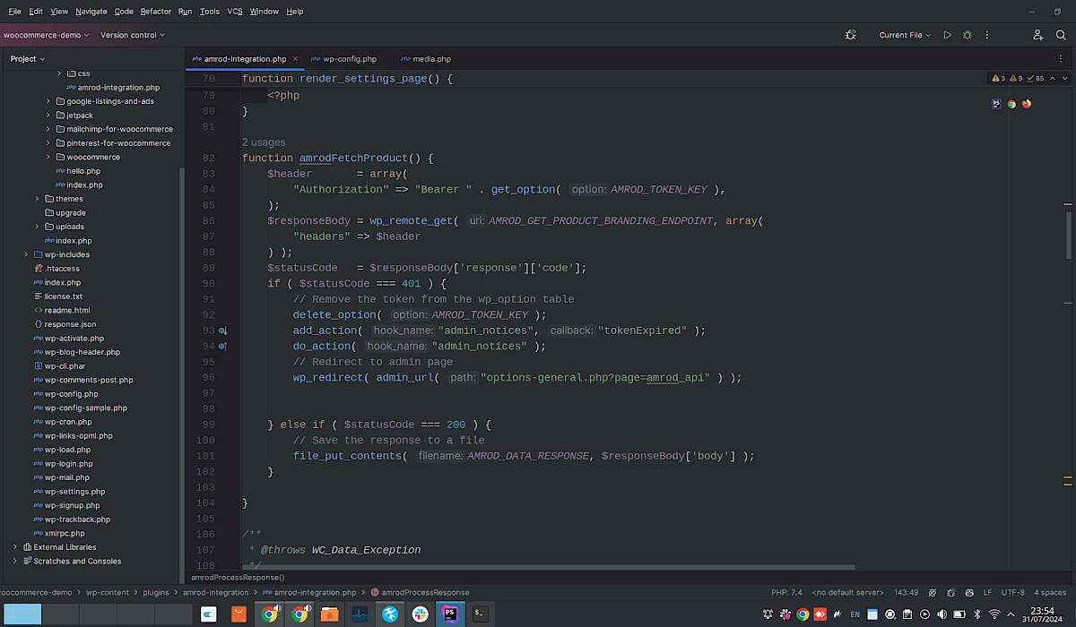
Task: Click the 4 spaces indent widget
Action: tap(1049, 593)
